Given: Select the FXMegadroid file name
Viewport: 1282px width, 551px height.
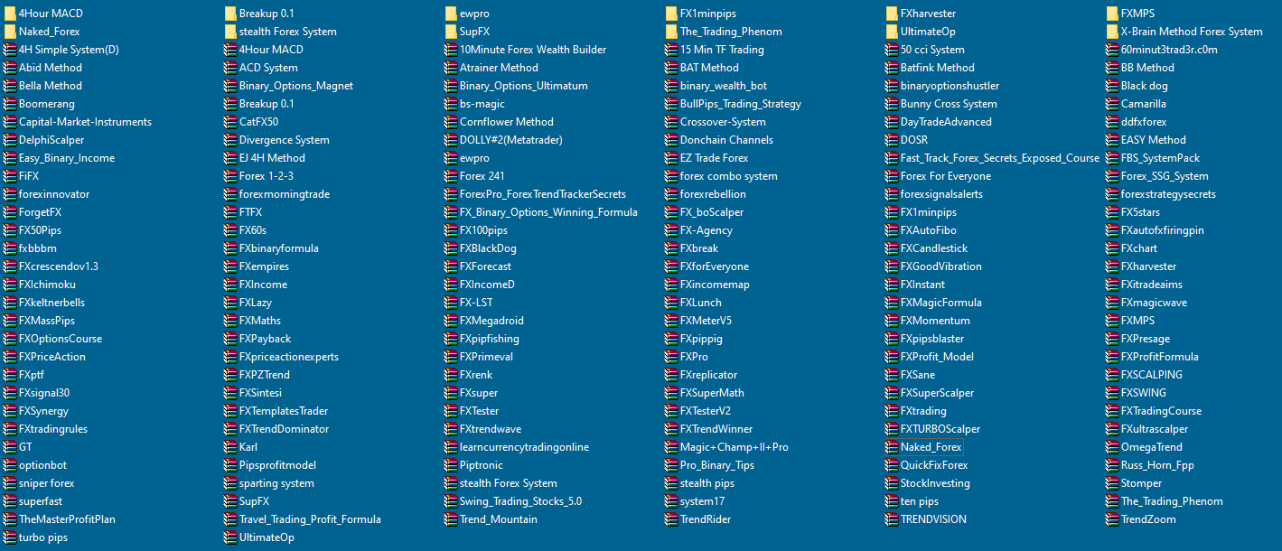Looking at the screenshot, I should pos(491,321).
